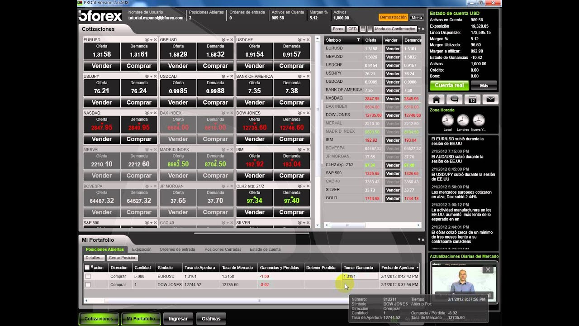Click the green Cuenta real button
Viewport: 579px width, 326px height.
pyautogui.click(x=449, y=86)
